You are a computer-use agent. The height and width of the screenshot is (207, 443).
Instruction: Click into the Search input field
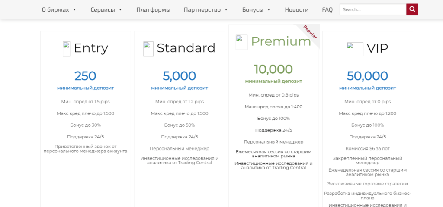point(372,9)
